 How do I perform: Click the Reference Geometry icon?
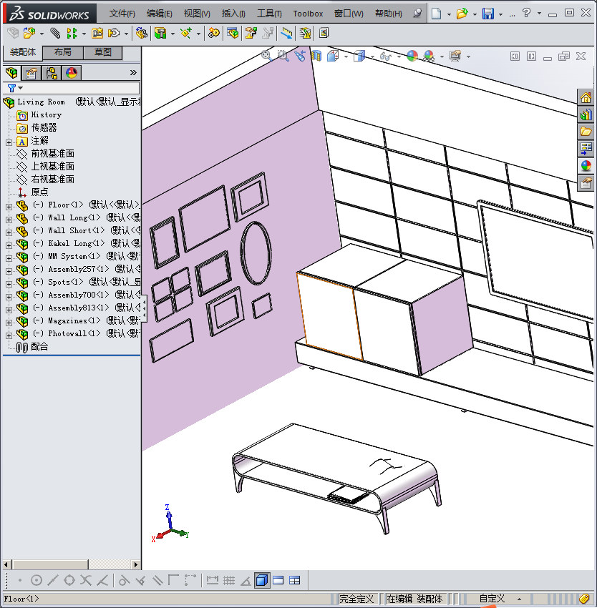186,34
